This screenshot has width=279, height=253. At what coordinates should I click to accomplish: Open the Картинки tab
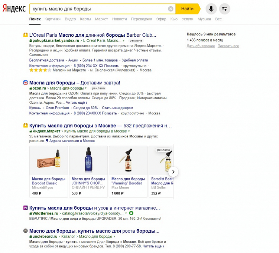pyautogui.click(x=52, y=19)
